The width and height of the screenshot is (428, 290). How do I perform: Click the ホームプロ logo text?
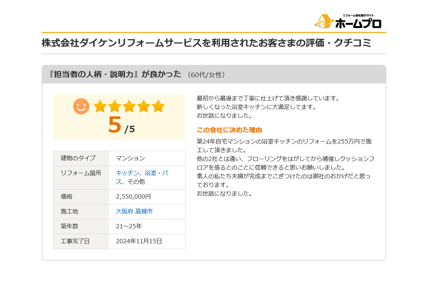[x=358, y=24]
